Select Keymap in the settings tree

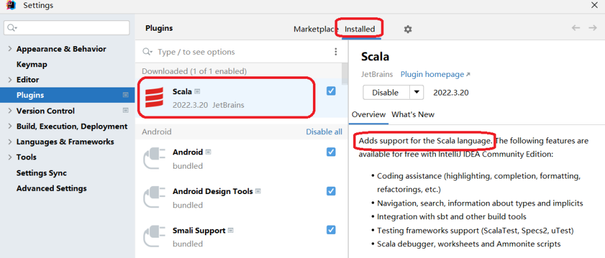point(31,65)
